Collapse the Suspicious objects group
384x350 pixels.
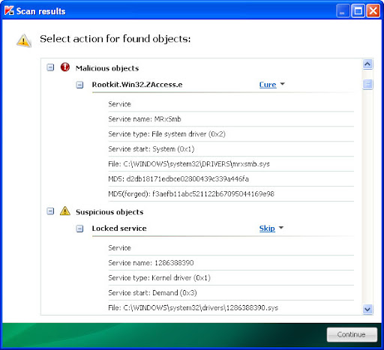pos(50,211)
